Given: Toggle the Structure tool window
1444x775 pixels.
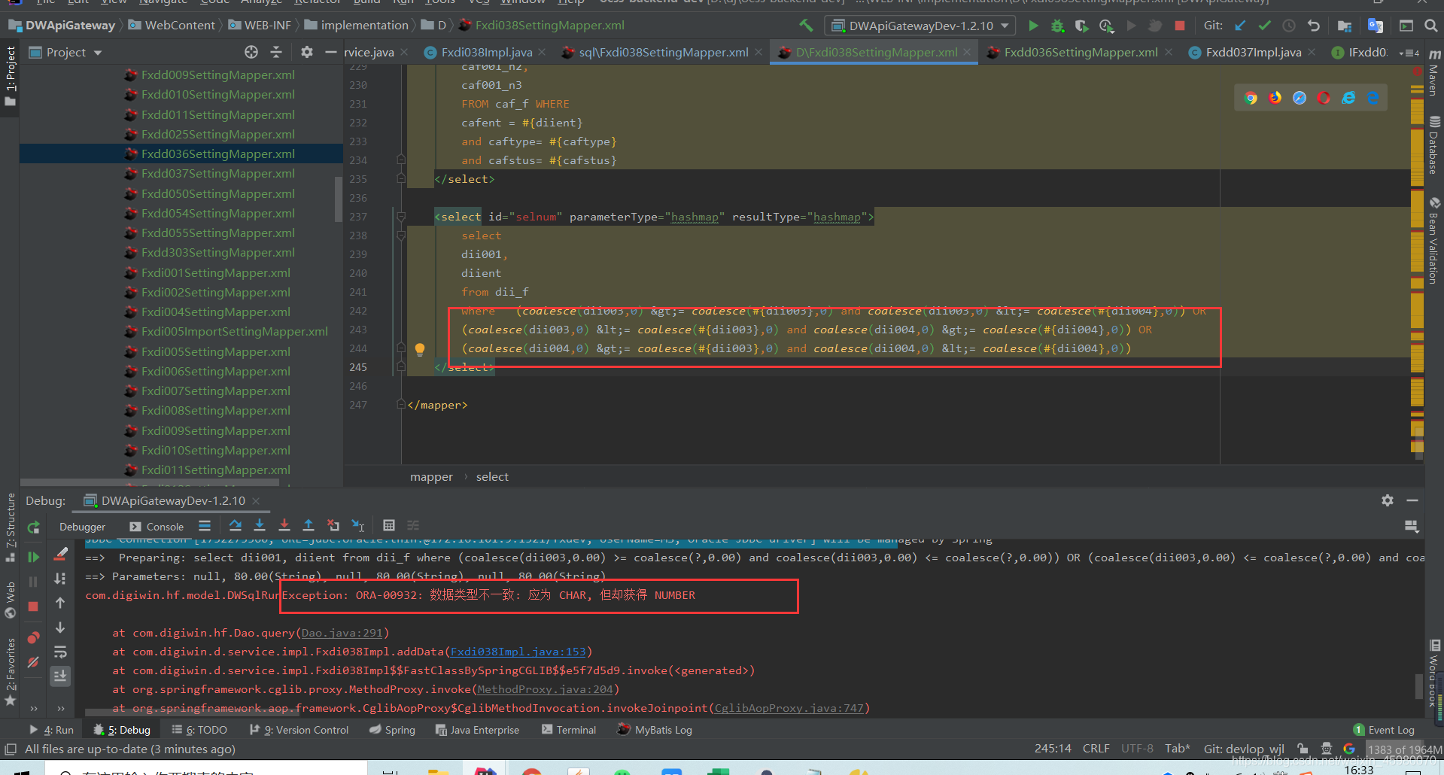Looking at the screenshot, I should [10, 527].
